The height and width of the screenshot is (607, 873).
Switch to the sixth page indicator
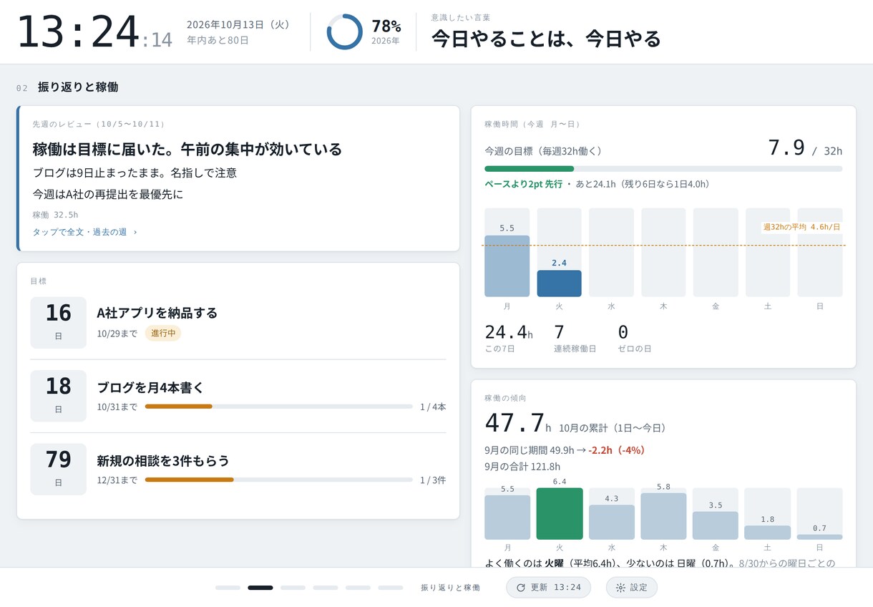pyautogui.click(x=391, y=588)
